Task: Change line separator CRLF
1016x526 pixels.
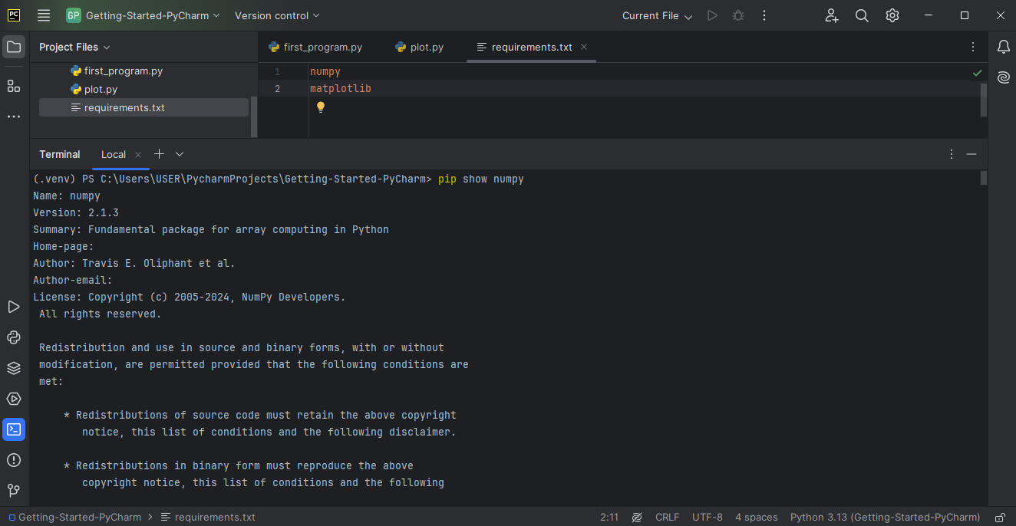Action: tap(667, 518)
